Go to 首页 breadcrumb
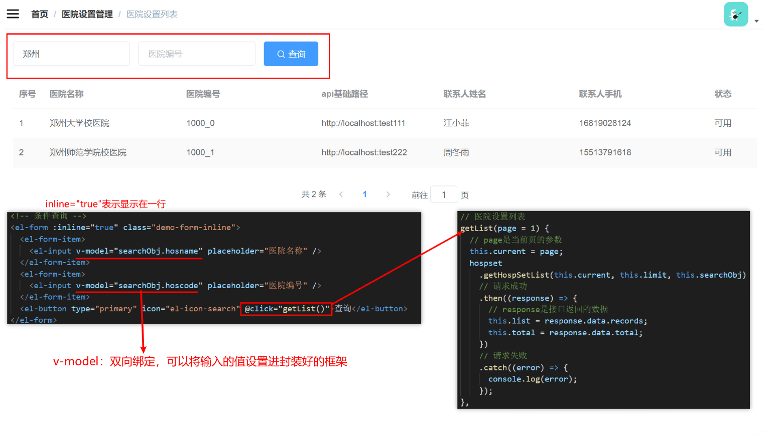This screenshot has height=437, width=773. [x=40, y=15]
